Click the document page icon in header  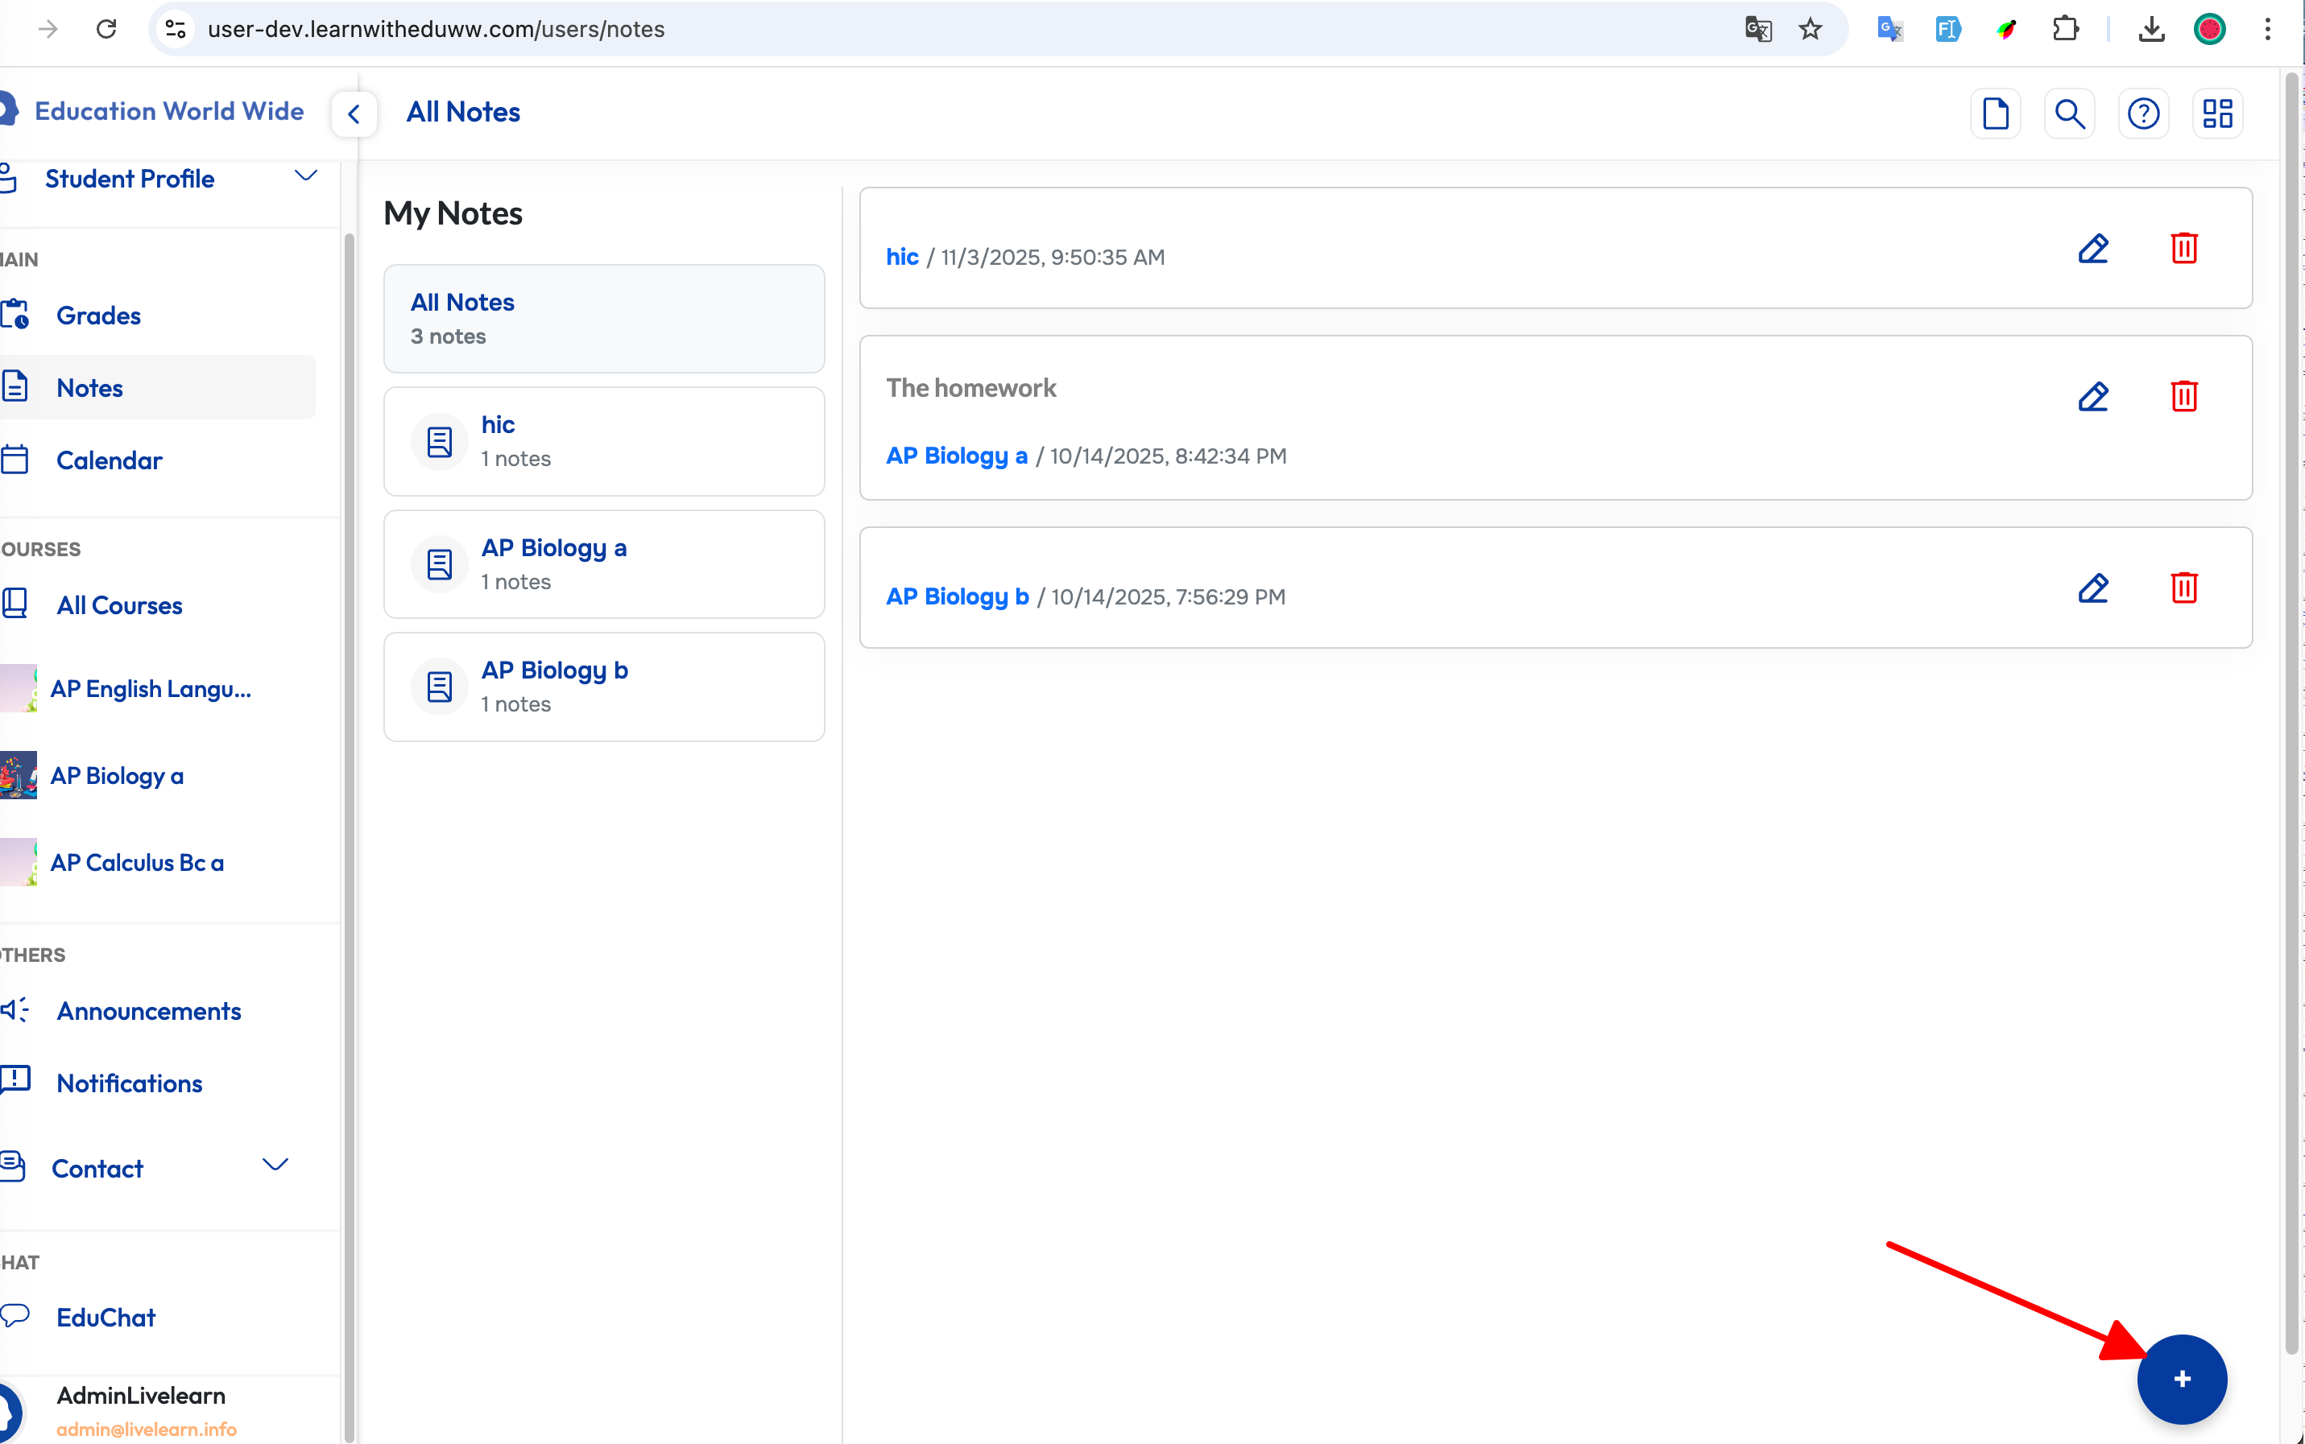(1996, 113)
